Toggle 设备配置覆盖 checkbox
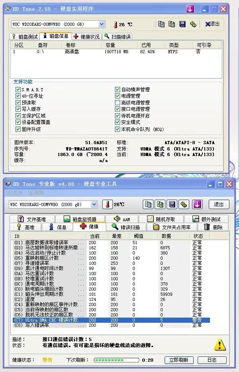The width and height of the screenshot is (239, 372). point(18,122)
